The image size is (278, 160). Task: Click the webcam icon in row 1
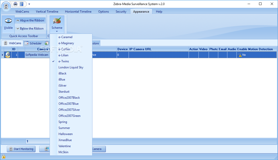click(x=8, y=55)
